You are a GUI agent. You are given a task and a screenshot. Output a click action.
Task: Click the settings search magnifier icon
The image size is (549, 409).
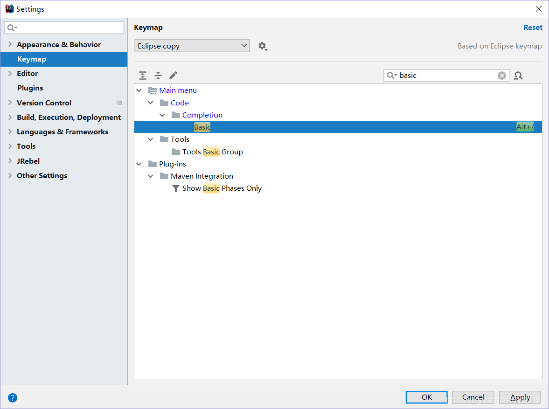pyautogui.click(x=12, y=28)
